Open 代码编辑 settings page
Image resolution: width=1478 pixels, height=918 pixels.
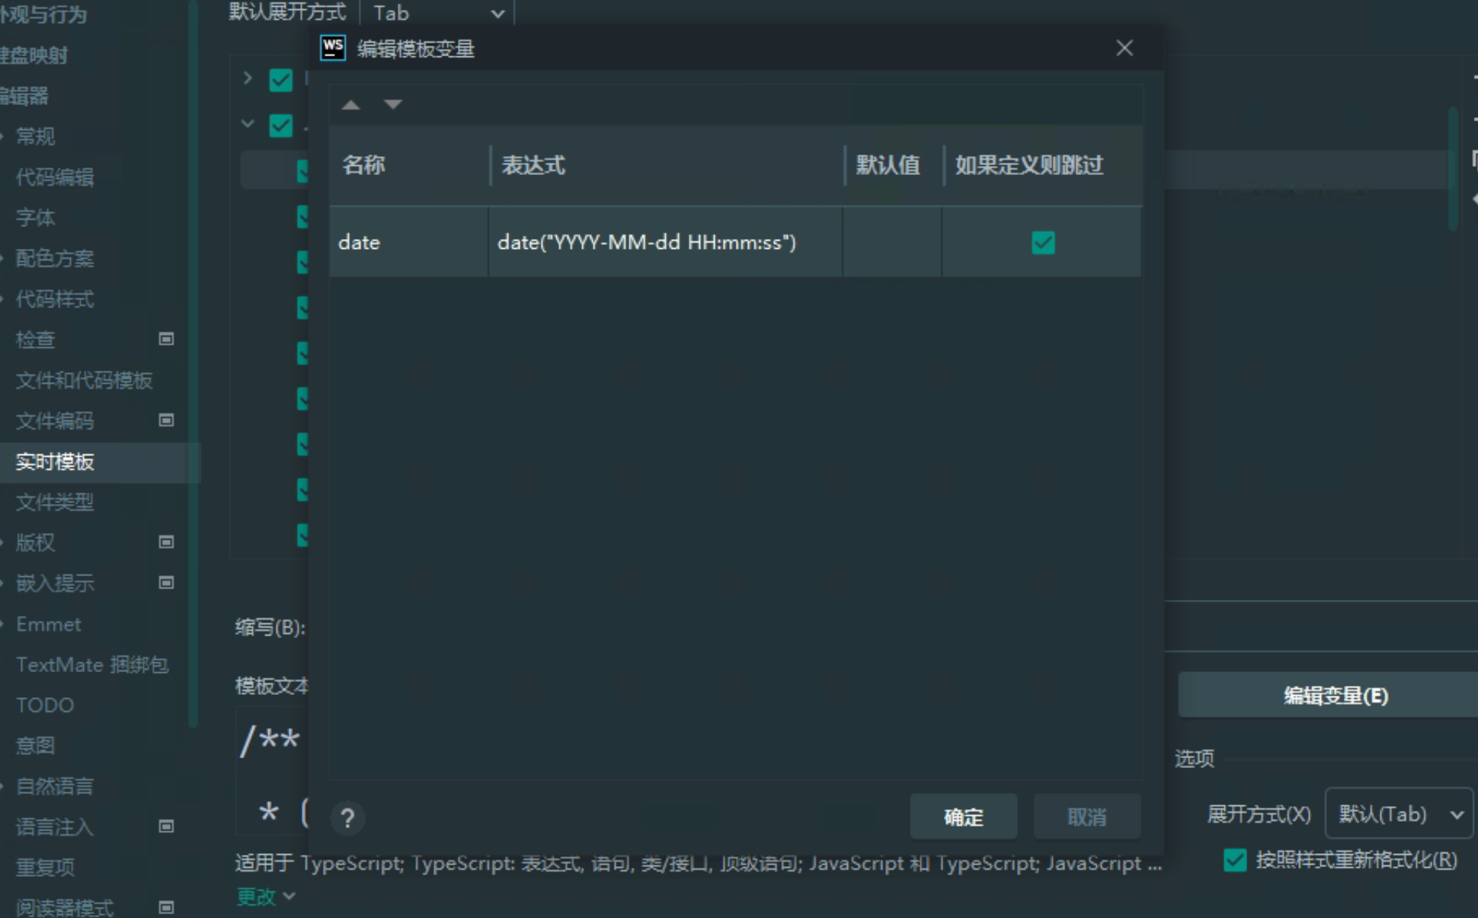pyautogui.click(x=55, y=177)
